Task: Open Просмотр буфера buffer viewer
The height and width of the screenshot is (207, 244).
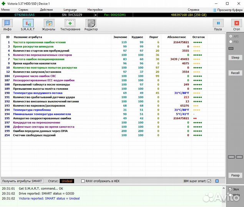Action: [227, 10]
